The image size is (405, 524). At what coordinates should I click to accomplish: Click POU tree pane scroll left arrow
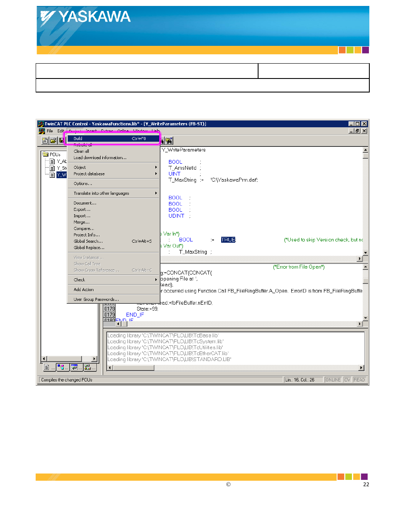[44, 359]
